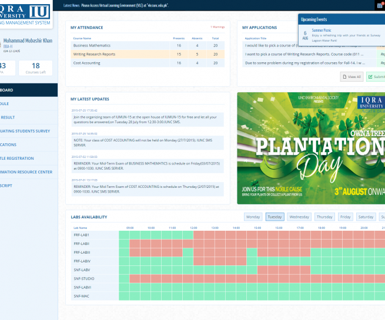Screen dimensions: 385x320
Task: Select the Cost Accounting attendance row
Action: (x=146, y=63)
